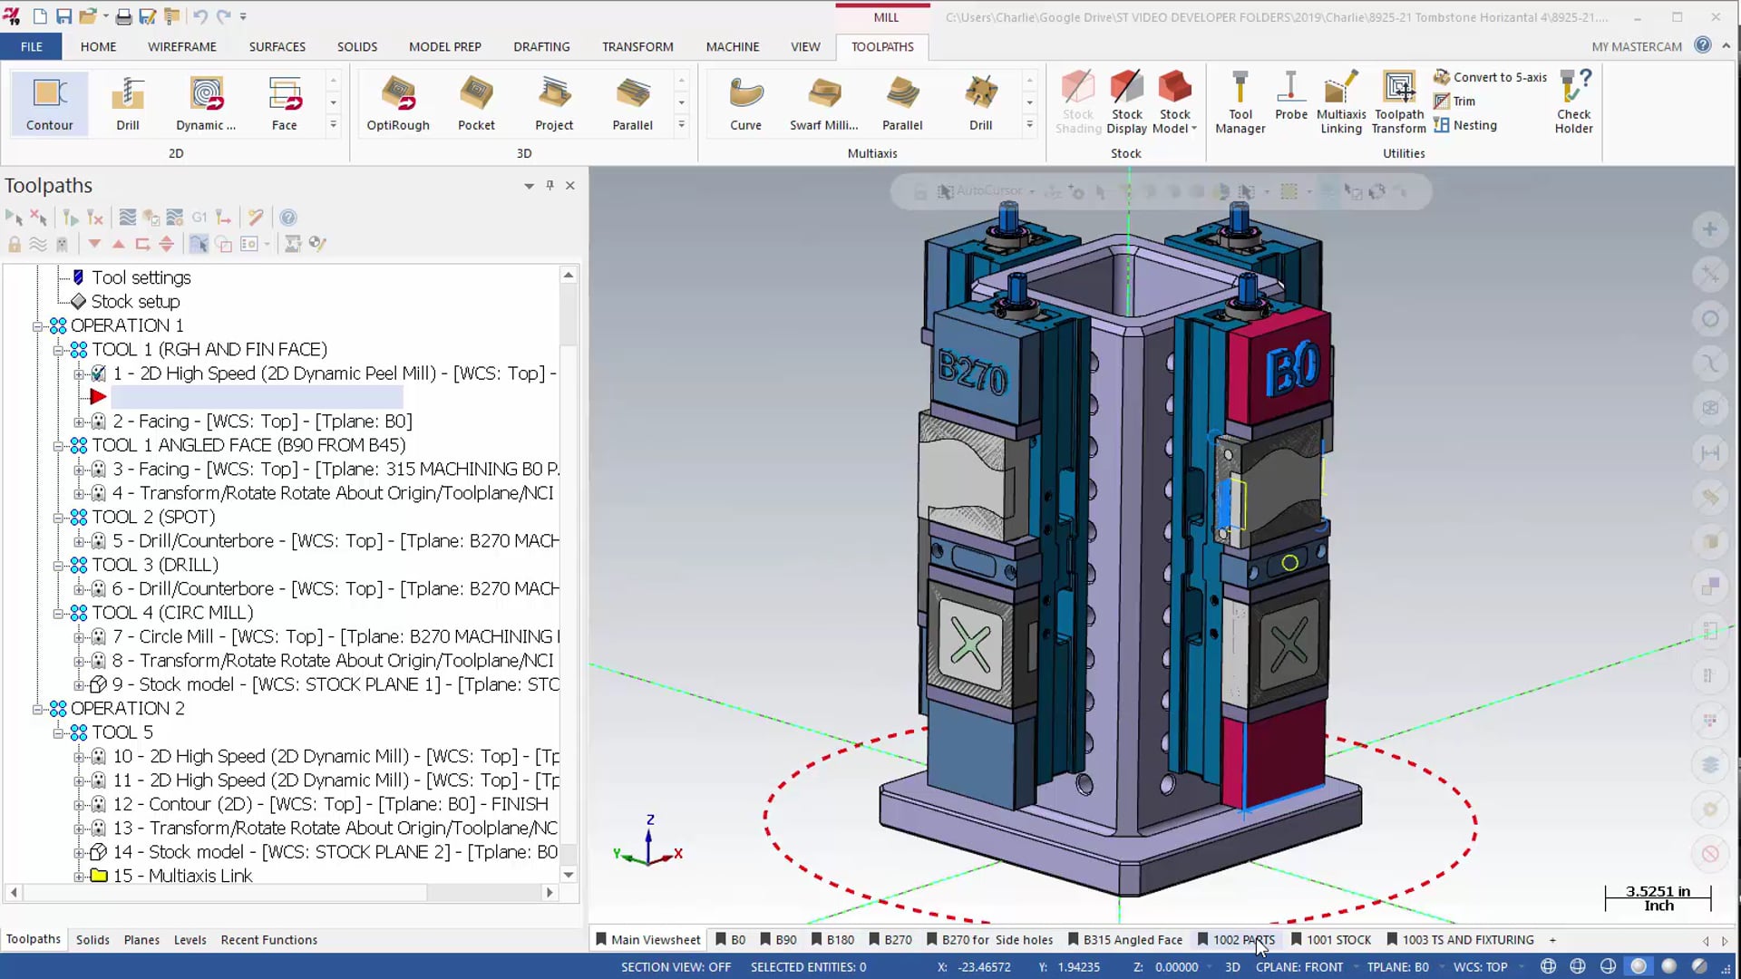1741x979 pixels.
Task: Open the TRANSFORM ribbon tab
Action: pos(637,46)
